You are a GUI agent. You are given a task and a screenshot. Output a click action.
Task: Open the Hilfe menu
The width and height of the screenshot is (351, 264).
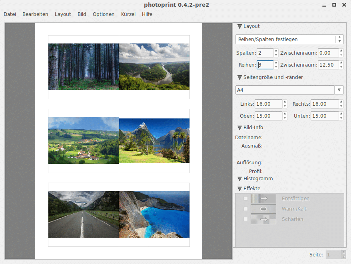147,14
